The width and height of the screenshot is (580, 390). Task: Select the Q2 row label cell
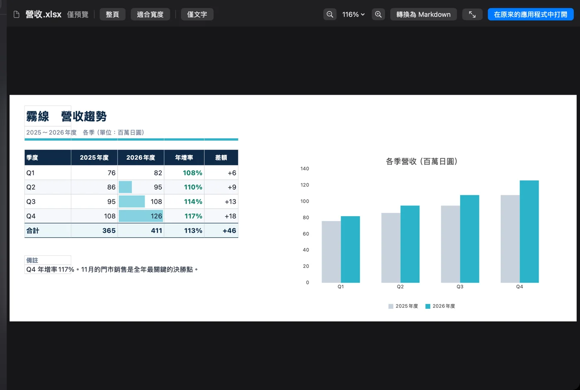click(48, 187)
